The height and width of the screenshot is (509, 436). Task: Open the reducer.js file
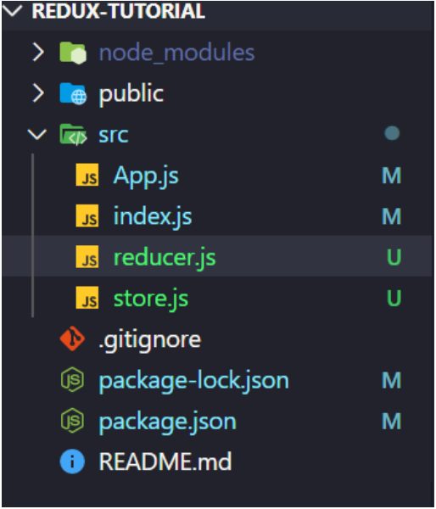tap(165, 258)
